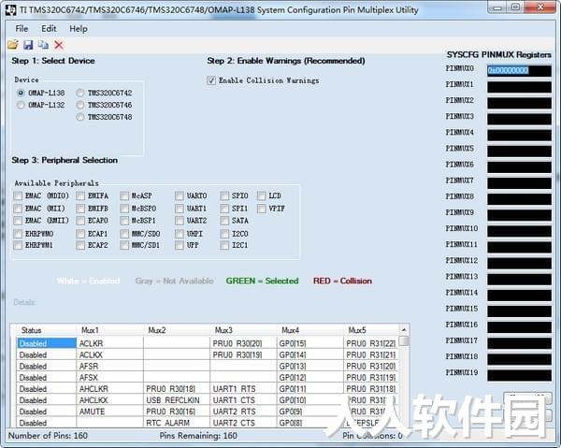This screenshot has height=448, width=561.
Task: Check the VPIF peripheral
Action: [262, 209]
